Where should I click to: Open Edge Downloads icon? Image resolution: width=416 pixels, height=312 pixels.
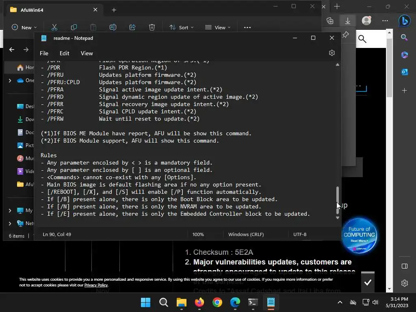pyautogui.click(x=348, y=21)
